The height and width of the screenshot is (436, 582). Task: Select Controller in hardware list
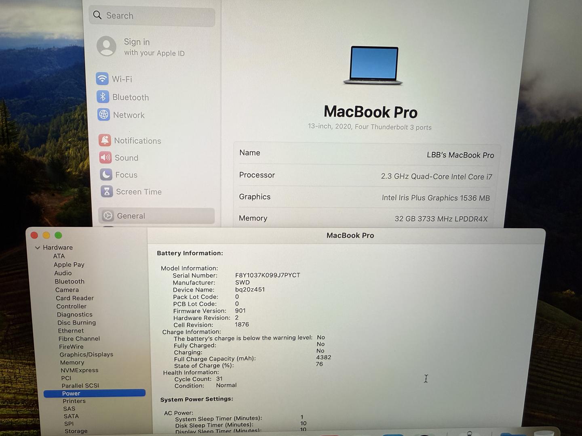(x=72, y=306)
